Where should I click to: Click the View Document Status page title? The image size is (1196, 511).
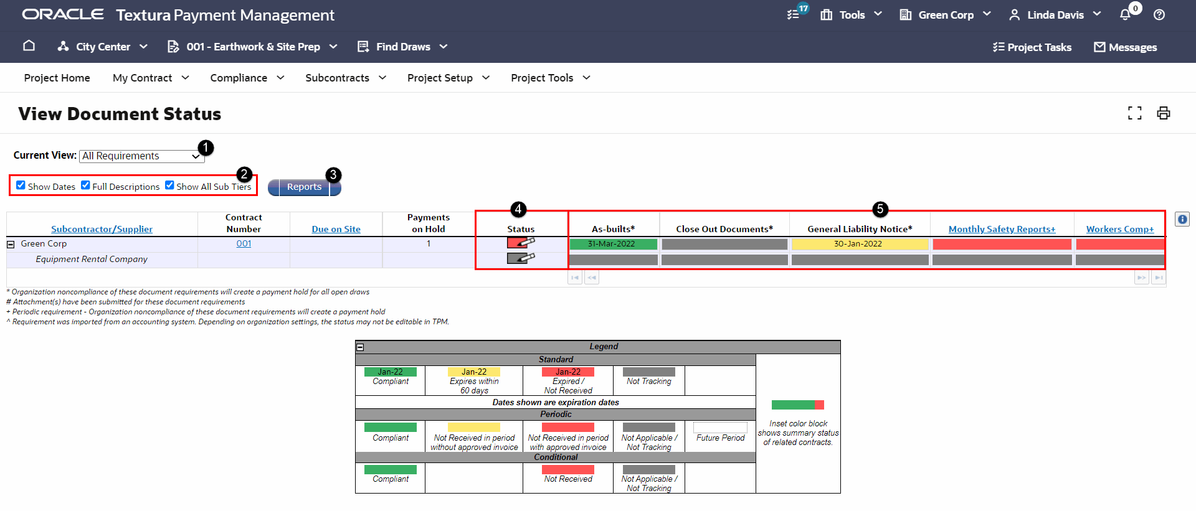120,114
